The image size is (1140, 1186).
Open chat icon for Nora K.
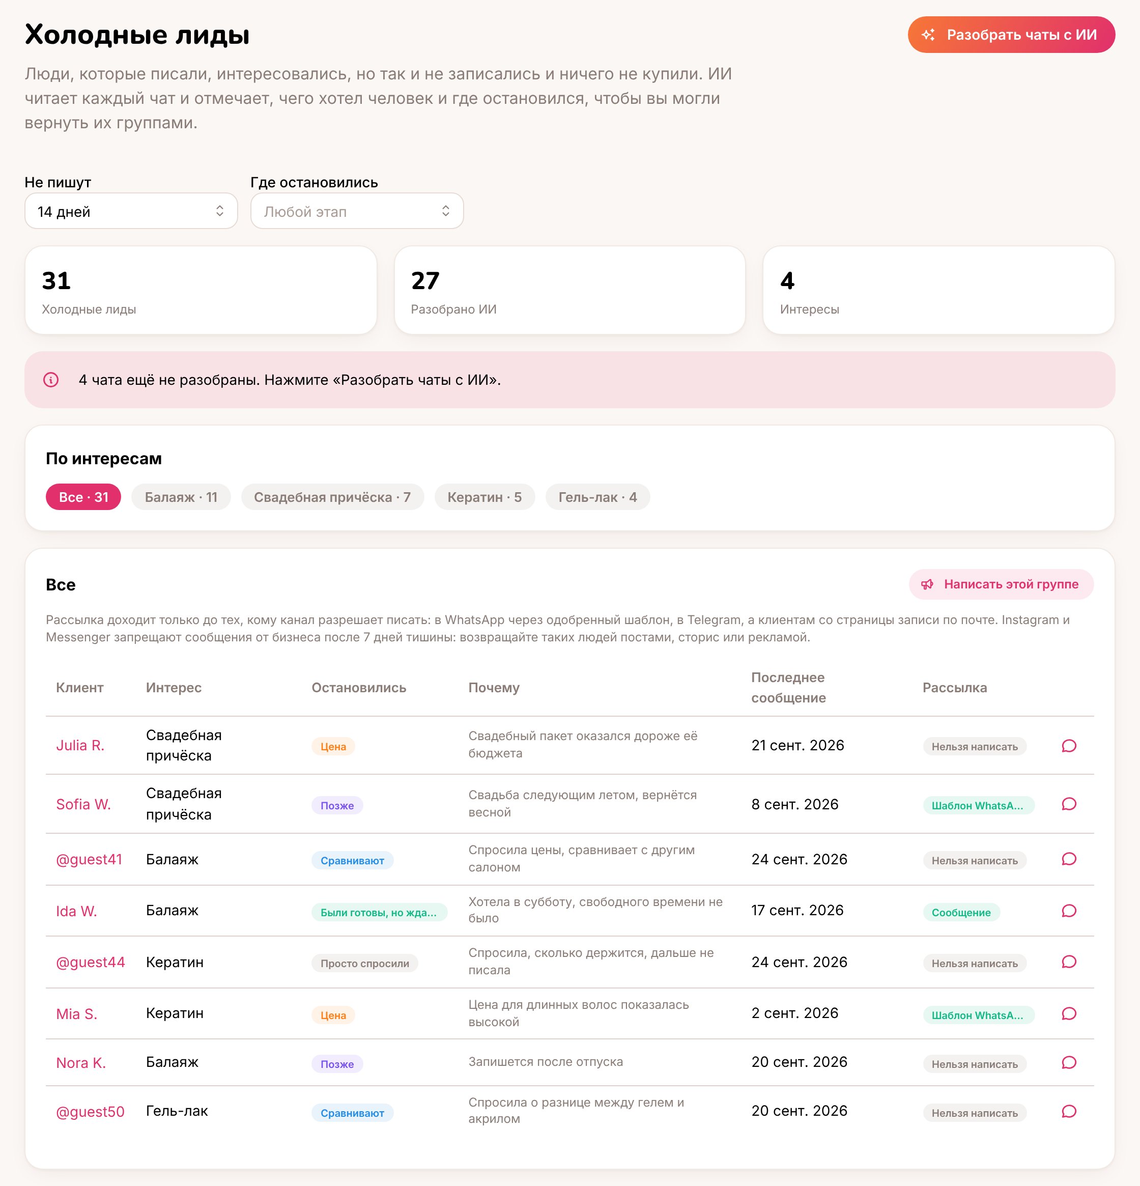1069,1062
